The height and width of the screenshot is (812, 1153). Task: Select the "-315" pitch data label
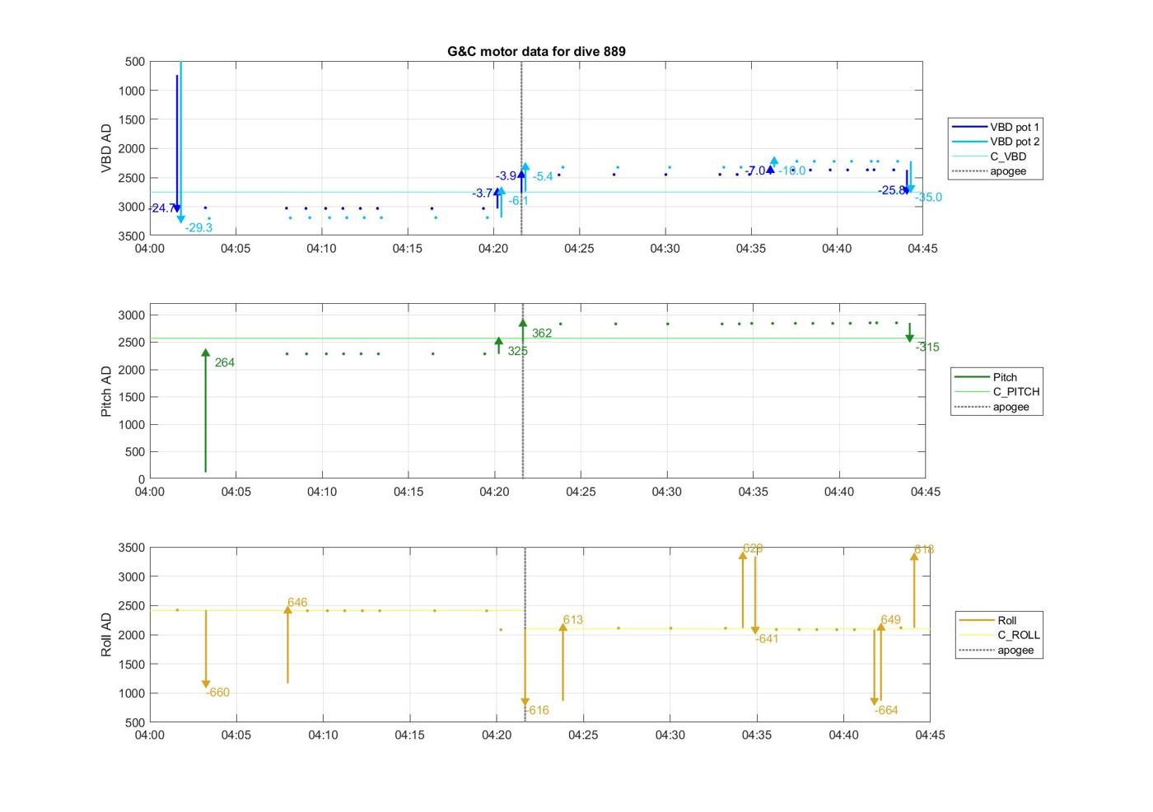927,348
